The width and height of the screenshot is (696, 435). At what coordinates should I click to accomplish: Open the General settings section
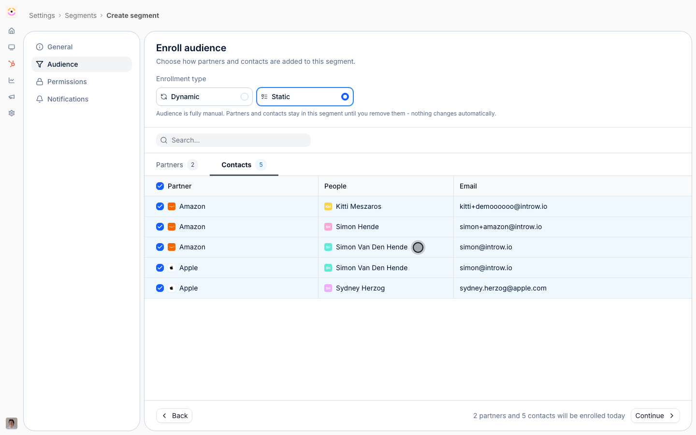pos(82,47)
